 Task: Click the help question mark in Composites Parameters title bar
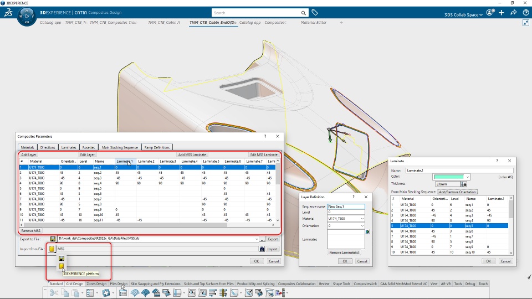point(265,136)
